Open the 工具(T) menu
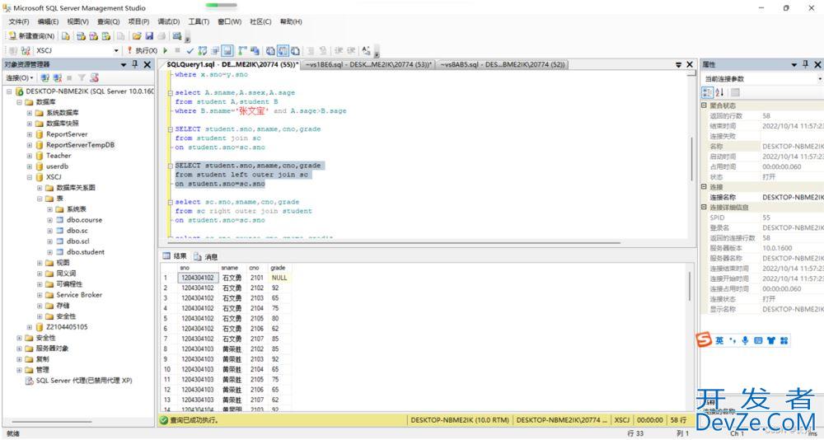824x440 pixels. click(x=199, y=21)
